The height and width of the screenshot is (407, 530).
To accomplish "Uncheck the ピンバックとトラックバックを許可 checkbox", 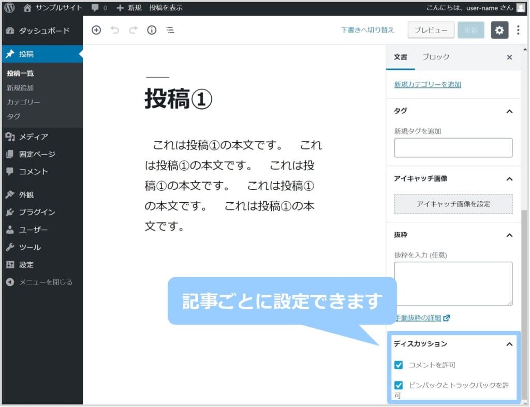I will (x=399, y=385).
